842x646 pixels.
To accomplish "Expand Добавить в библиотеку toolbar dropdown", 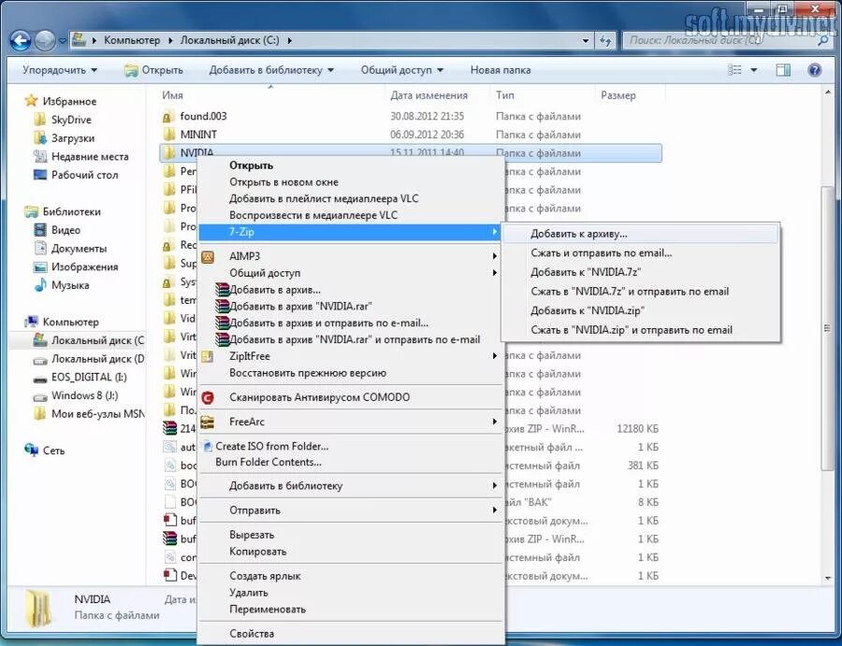I will click(271, 70).
